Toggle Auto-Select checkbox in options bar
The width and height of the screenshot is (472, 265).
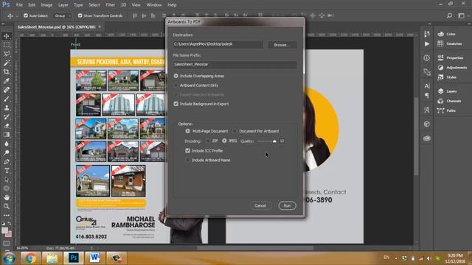pos(26,15)
